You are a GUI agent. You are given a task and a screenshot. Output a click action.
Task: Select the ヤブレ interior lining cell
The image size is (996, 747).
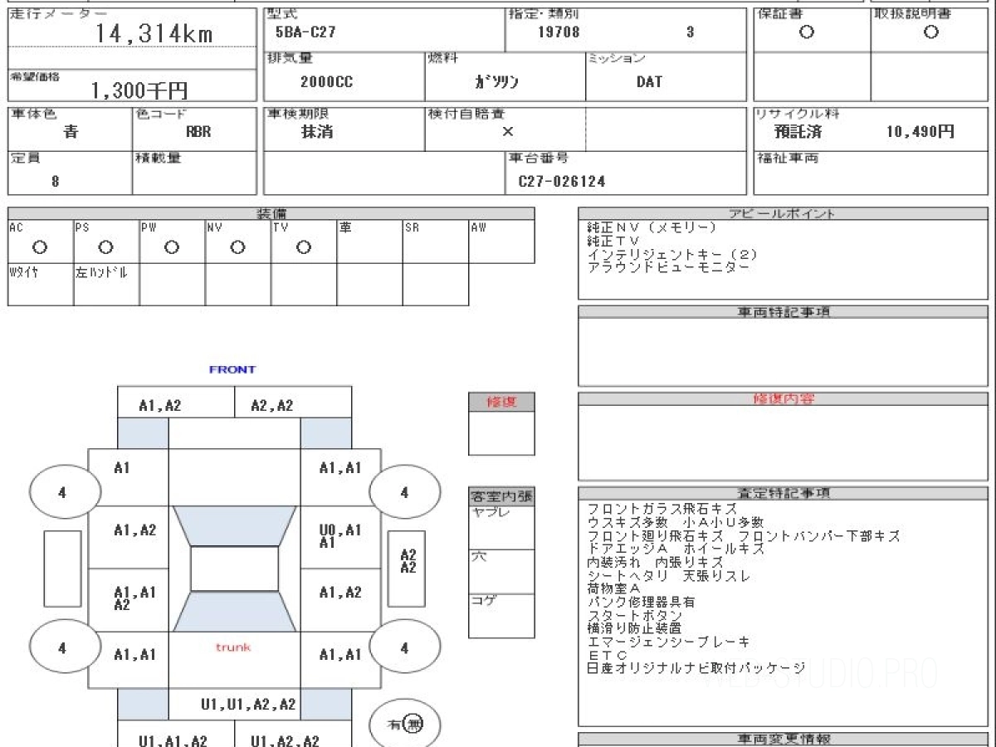click(501, 528)
